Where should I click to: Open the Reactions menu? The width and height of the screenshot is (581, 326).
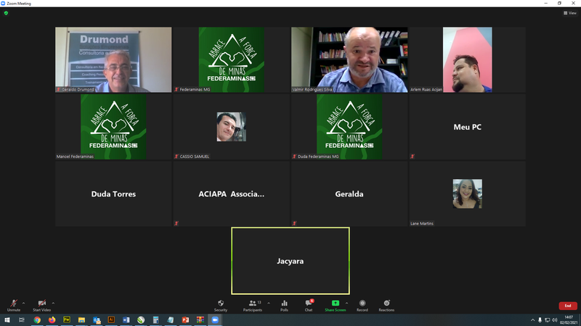point(386,304)
